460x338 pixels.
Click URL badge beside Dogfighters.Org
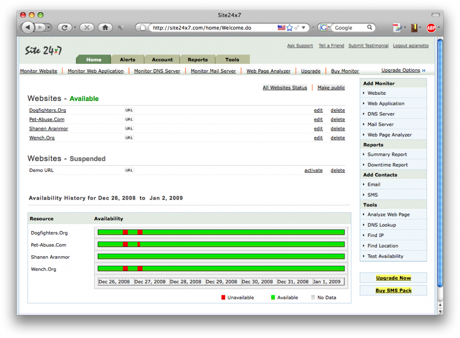[x=129, y=110]
